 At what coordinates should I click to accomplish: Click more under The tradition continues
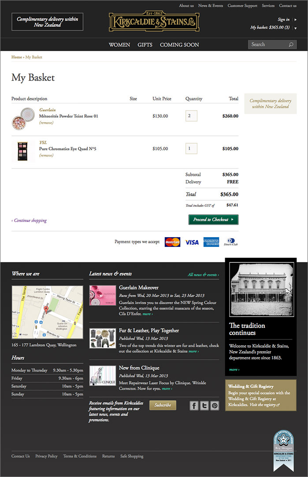click(x=234, y=369)
